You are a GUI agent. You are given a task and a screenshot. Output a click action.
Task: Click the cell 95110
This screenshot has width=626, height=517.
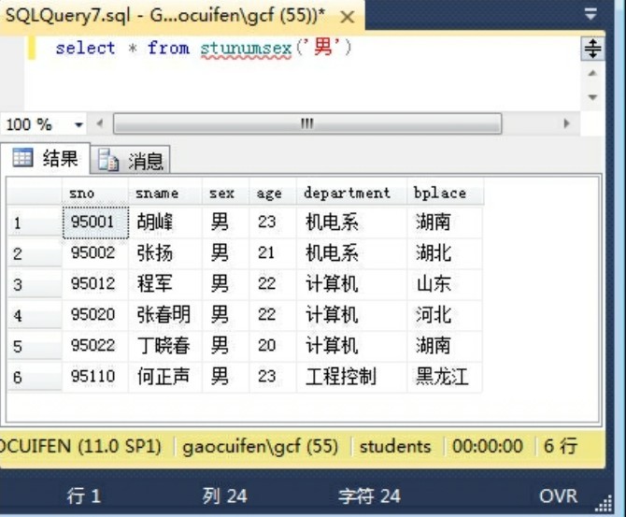coord(95,377)
